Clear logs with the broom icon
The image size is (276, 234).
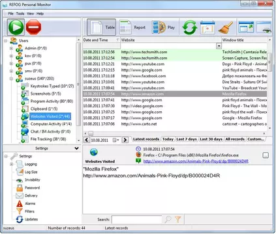(226, 27)
